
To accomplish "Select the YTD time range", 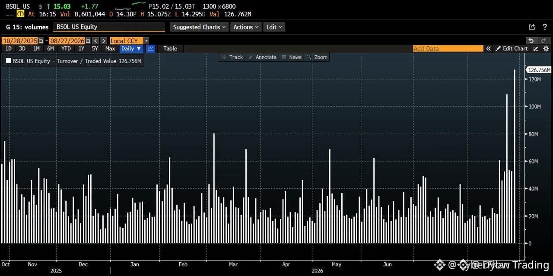I will point(66,48).
